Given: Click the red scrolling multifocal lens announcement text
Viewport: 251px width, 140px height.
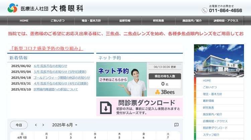Looking at the screenshot, I should [x=125, y=33].
